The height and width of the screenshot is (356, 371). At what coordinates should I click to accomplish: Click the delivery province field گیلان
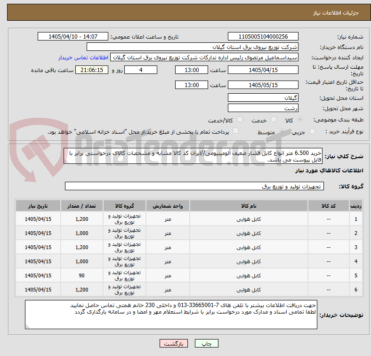263,97
